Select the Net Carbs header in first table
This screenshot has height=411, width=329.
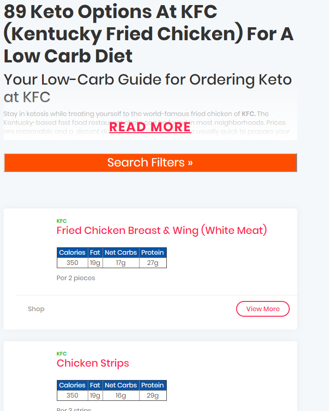[x=121, y=252]
